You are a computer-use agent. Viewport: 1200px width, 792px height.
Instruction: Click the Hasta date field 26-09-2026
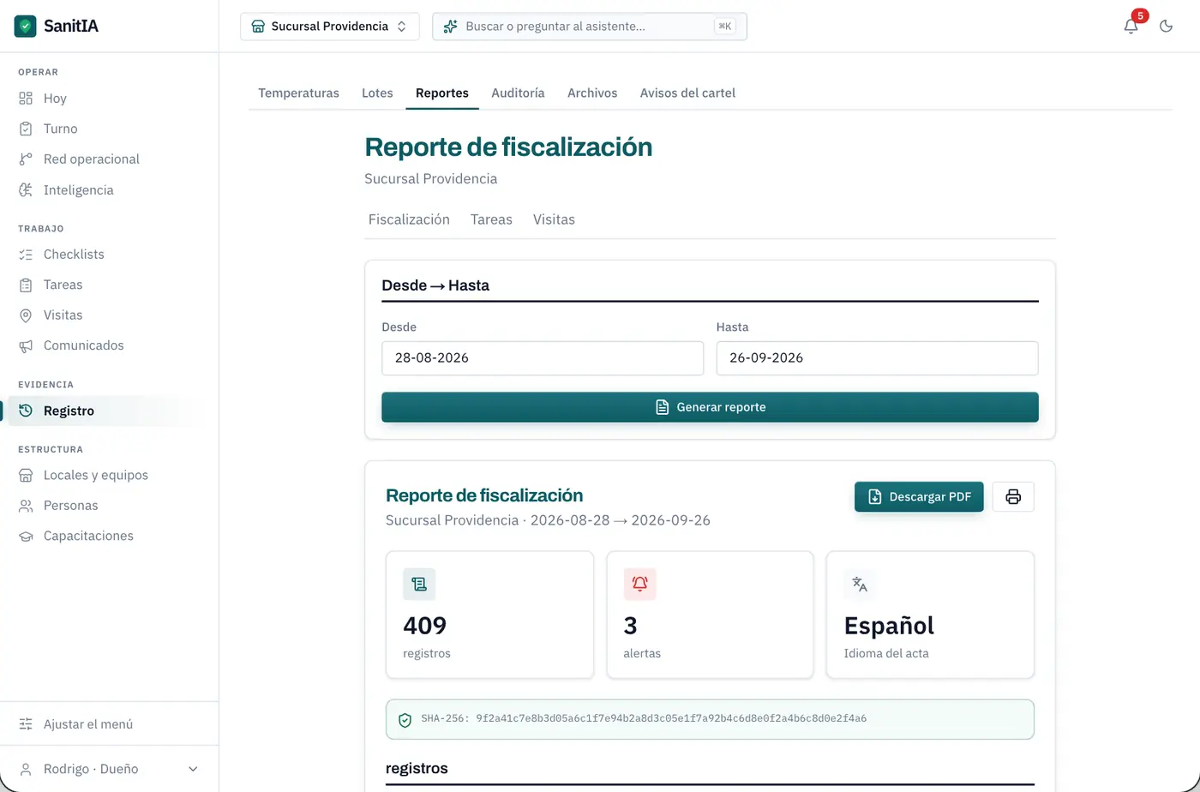coord(877,358)
